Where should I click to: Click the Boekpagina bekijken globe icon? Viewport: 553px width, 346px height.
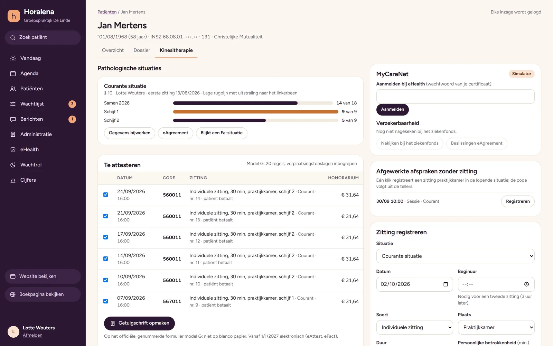pyautogui.click(x=13, y=294)
